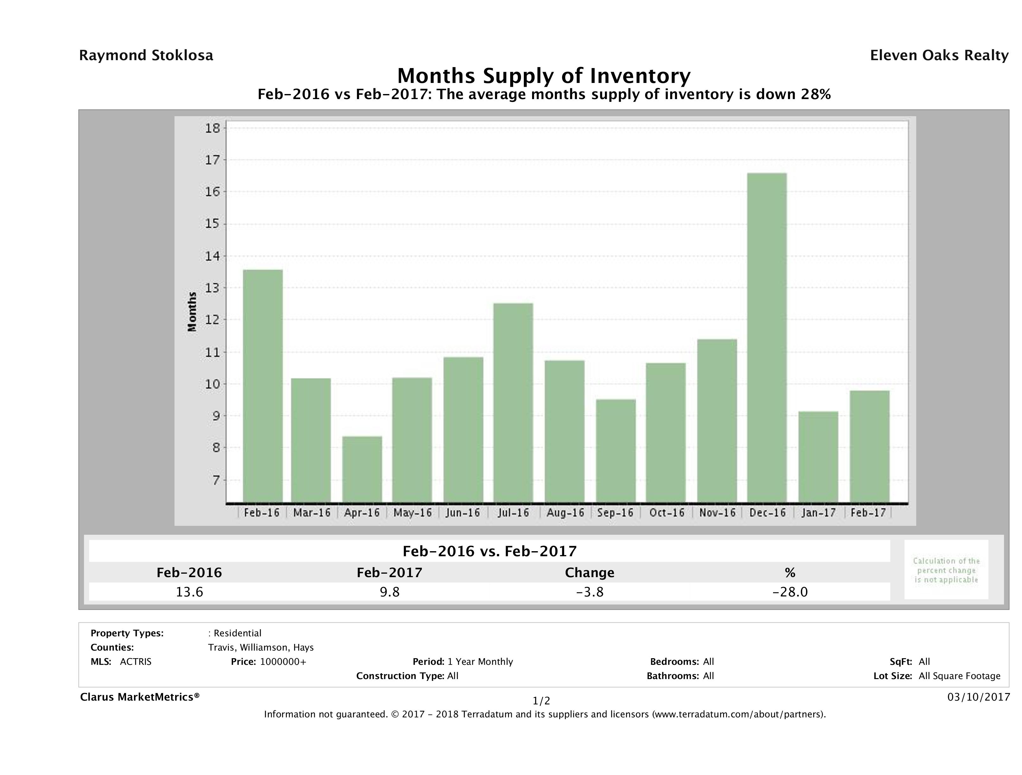Click the Clarus MarketMetrics label
1022x775 pixels.
coord(140,697)
